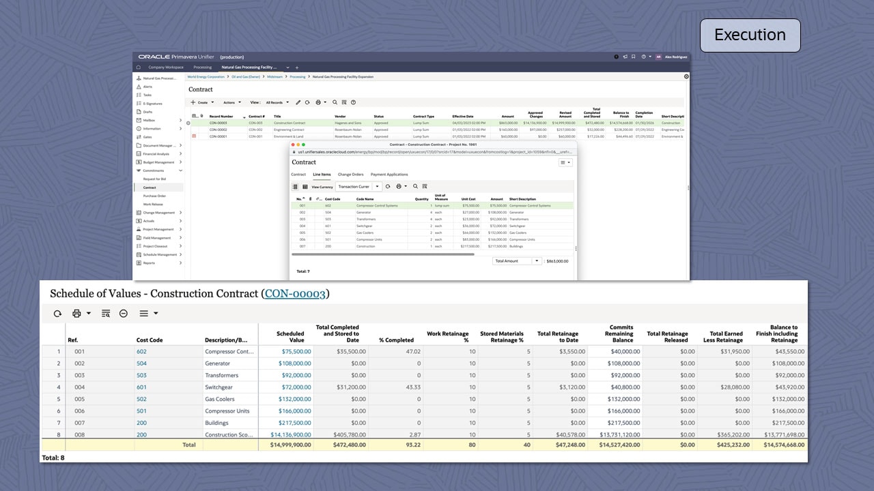
Task: Switch to the Change Orders tab
Action: [350, 175]
